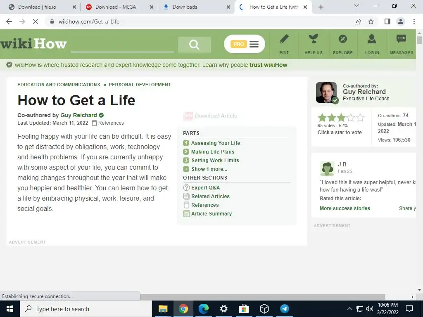Jump to Assessing Your Life part
Viewport: 423px width, 317px height.
point(215,143)
